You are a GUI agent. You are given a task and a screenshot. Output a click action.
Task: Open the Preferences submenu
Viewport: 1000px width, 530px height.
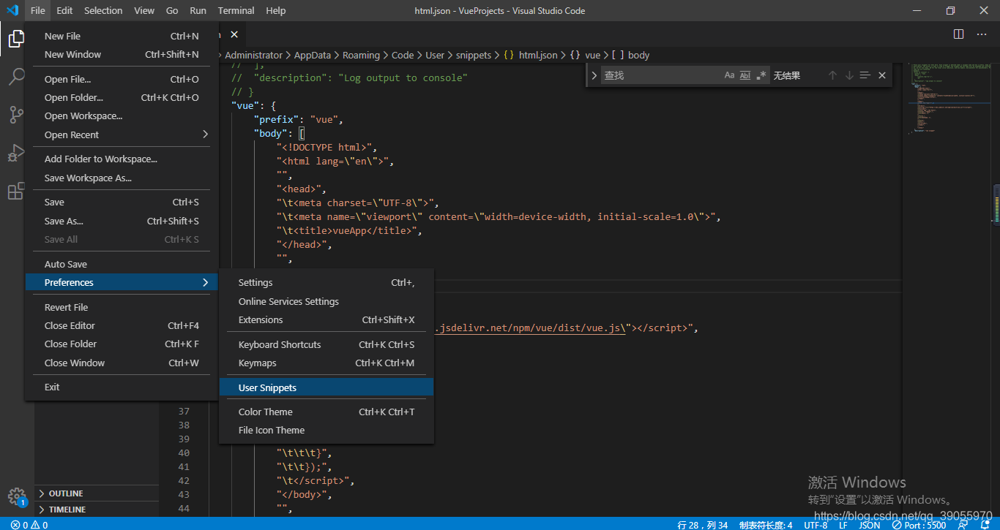122,282
